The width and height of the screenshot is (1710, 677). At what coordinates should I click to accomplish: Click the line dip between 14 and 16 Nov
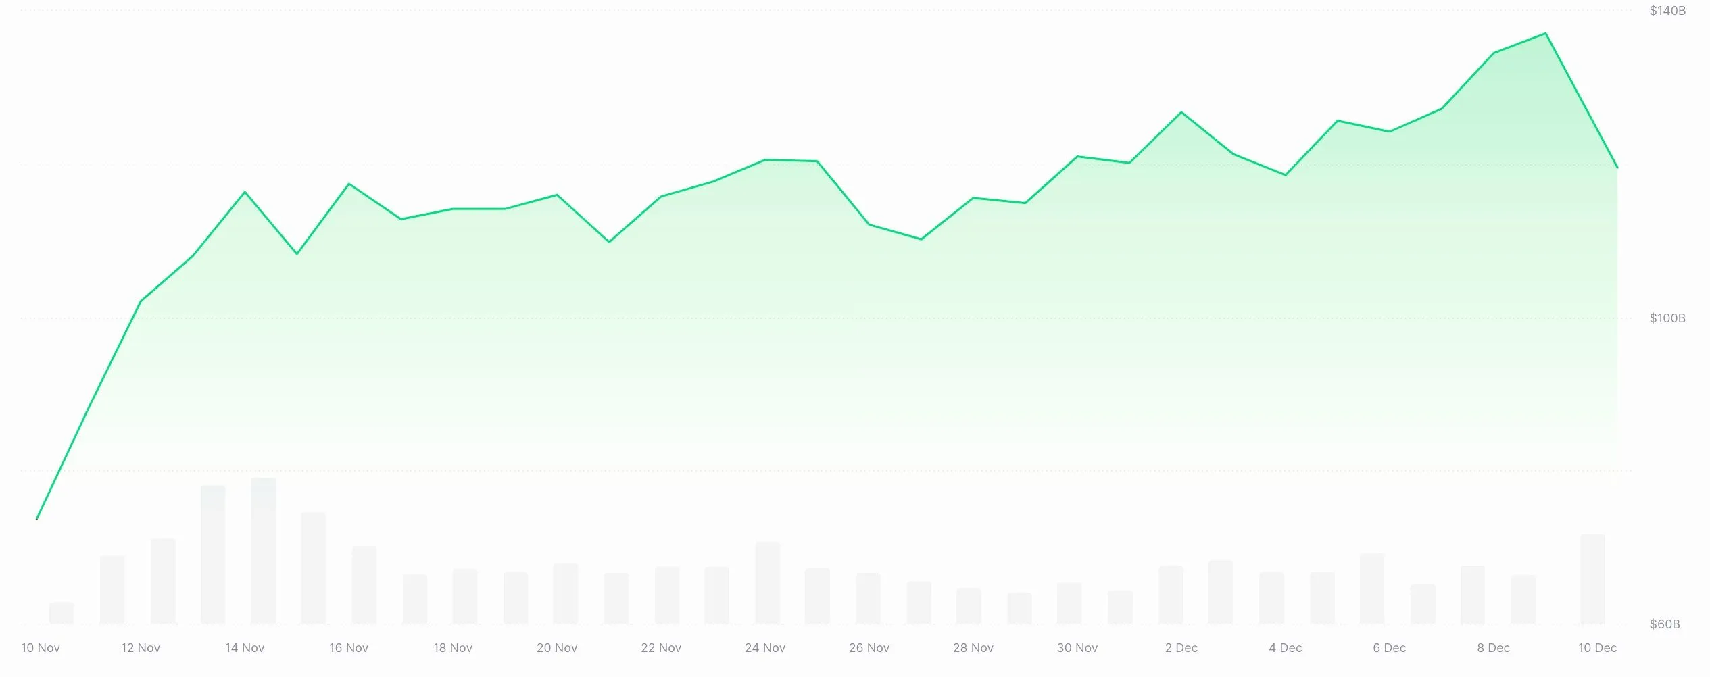[297, 254]
